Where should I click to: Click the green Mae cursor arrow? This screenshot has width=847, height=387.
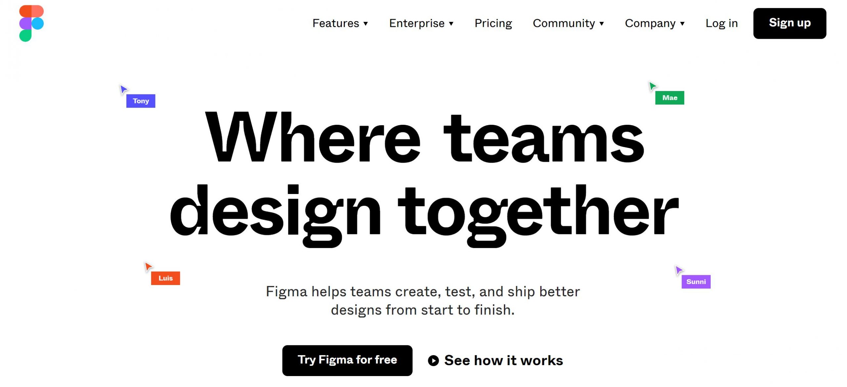[x=652, y=86]
